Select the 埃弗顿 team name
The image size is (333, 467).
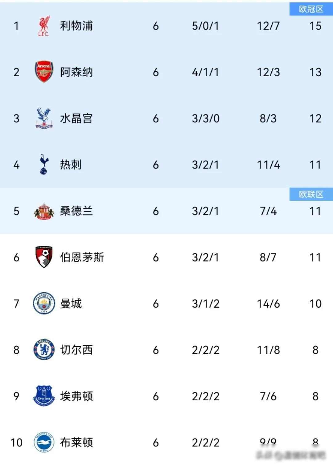(x=76, y=396)
